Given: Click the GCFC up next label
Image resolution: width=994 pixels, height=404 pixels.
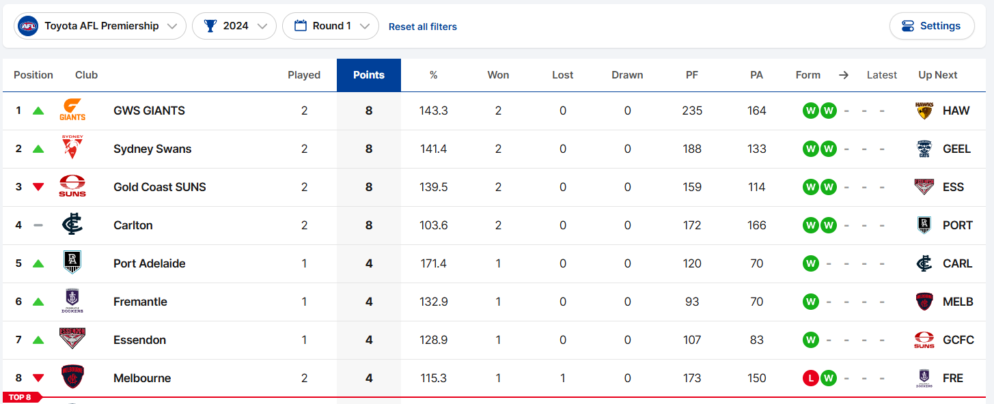Looking at the screenshot, I should [x=958, y=340].
